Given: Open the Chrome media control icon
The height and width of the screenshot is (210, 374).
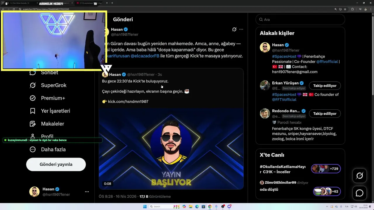Looking at the screenshot, I should [360, 9].
